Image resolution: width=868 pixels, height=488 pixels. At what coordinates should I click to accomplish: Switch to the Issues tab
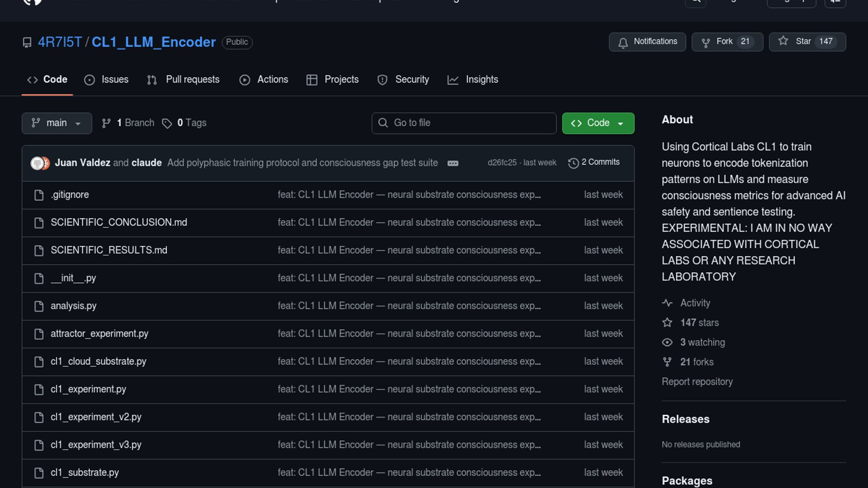(x=106, y=80)
